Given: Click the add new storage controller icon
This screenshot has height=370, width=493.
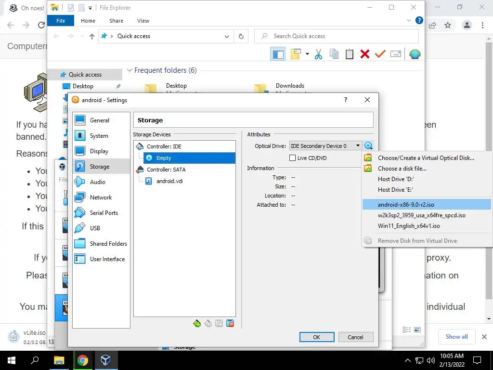Looking at the screenshot, I should point(197,323).
